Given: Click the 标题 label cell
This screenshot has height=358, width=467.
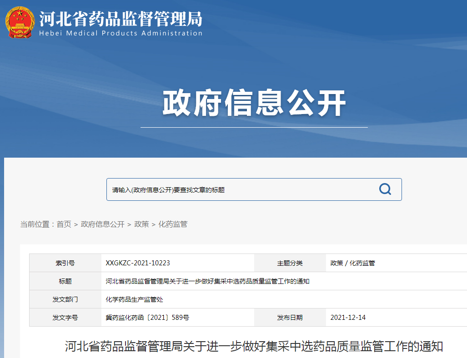Looking at the screenshot, I should (65, 281).
